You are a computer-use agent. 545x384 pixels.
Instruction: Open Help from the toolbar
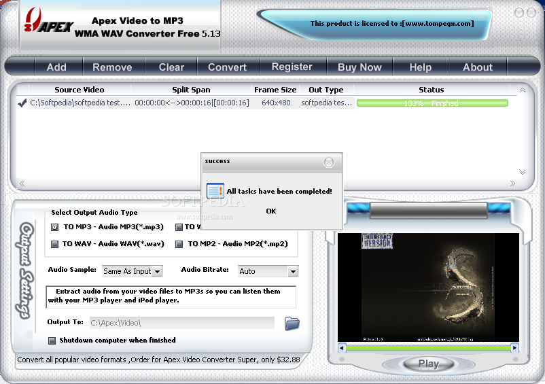[x=420, y=67]
